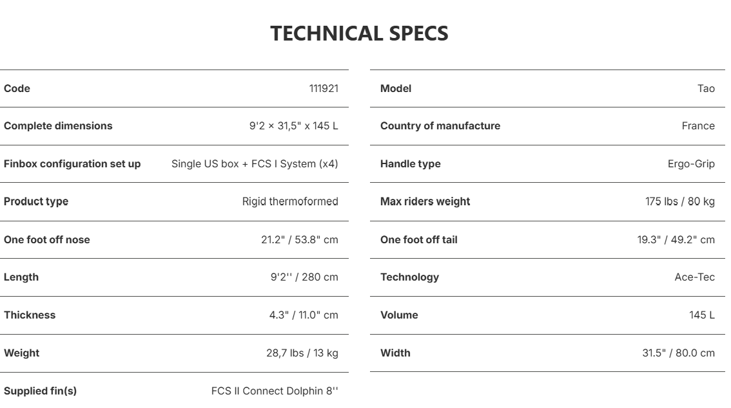Click the Finbox configuration set up label
The image size is (731, 408).
[72, 163]
